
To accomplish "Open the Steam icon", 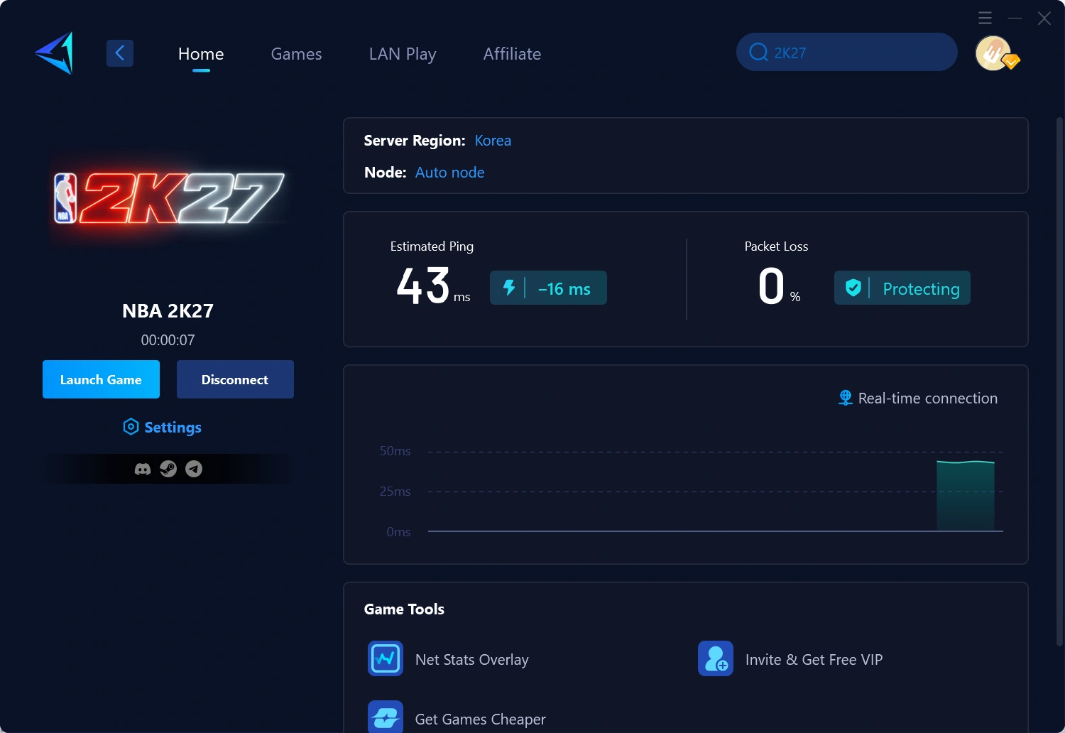I will click(x=168, y=469).
